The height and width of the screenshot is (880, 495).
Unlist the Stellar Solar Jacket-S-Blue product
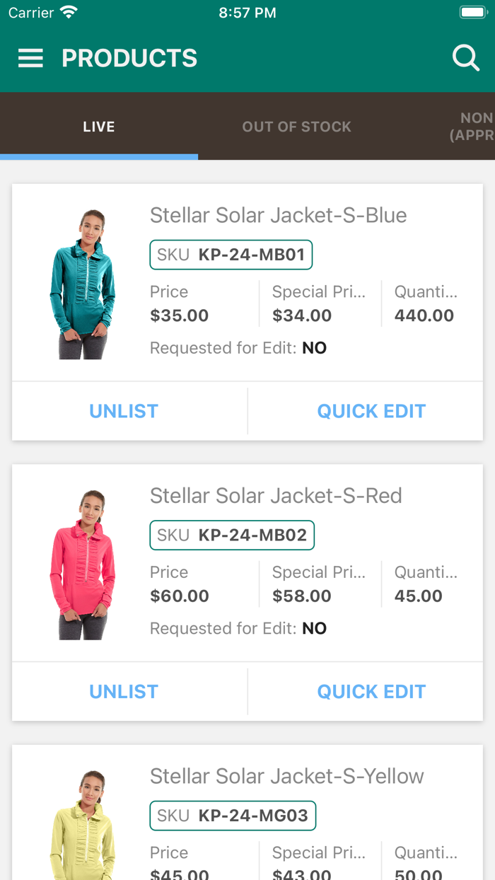pyautogui.click(x=123, y=410)
